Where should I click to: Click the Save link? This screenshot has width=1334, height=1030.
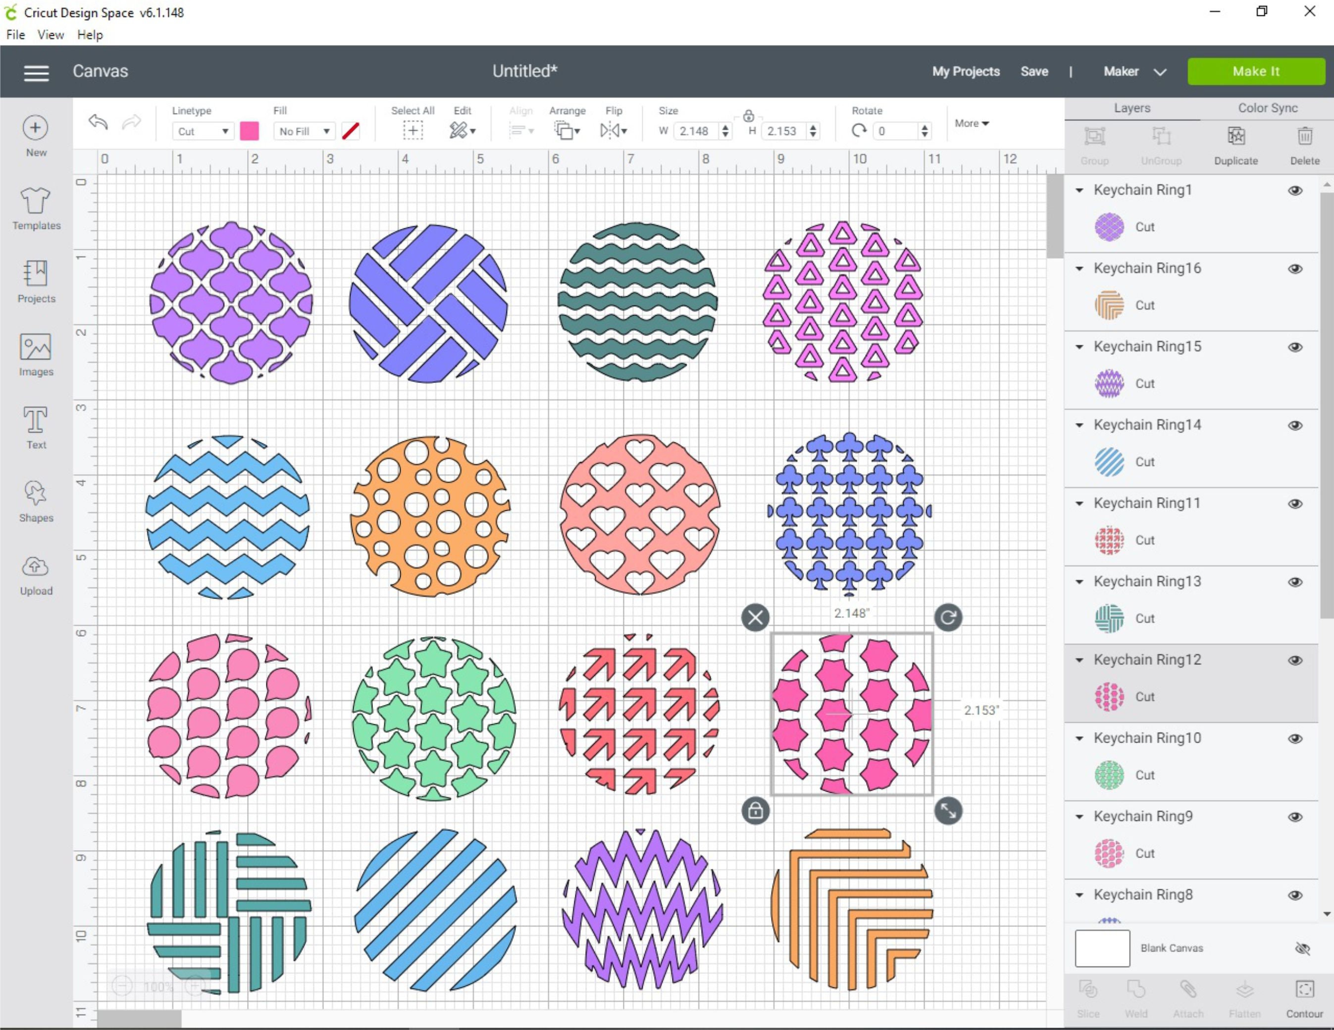[1034, 71]
